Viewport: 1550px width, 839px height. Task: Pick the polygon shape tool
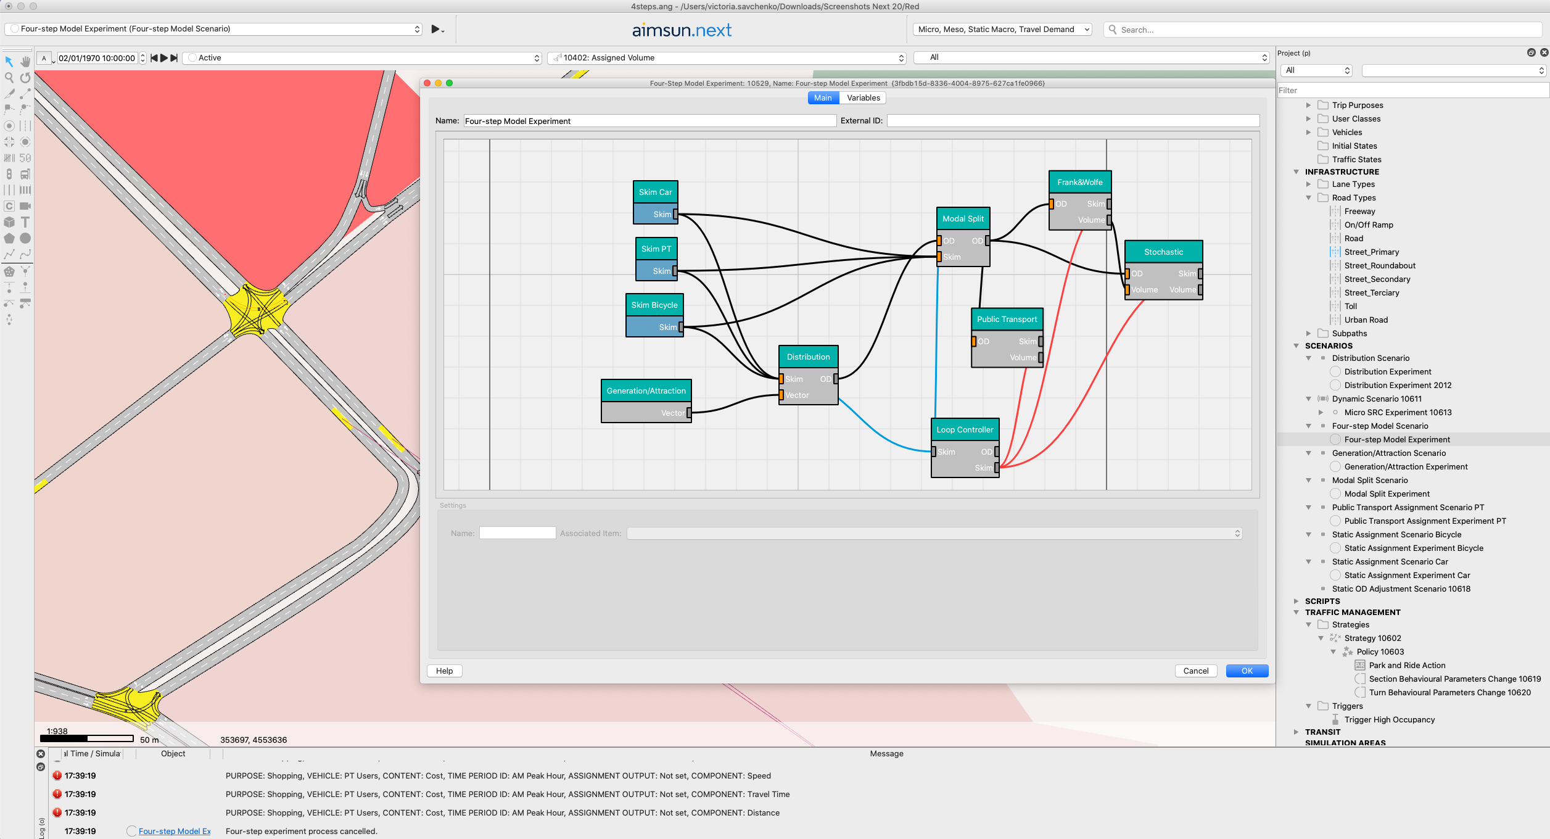[9, 238]
